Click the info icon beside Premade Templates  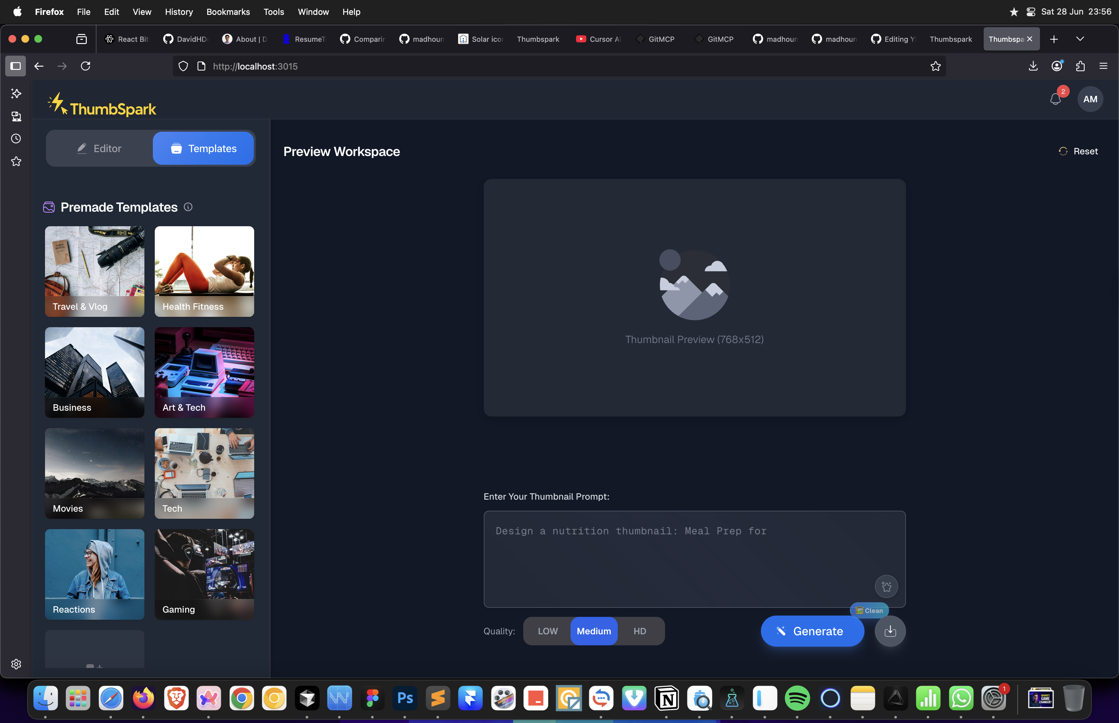point(188,207)
